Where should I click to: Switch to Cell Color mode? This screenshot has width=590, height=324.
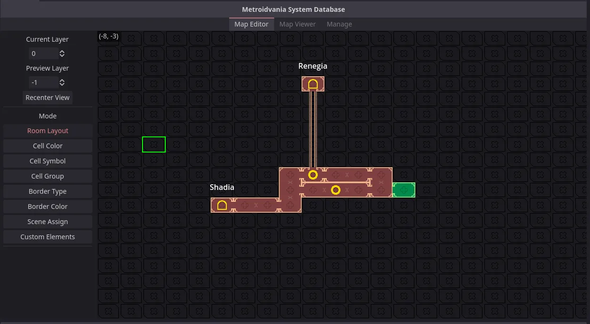47,146
